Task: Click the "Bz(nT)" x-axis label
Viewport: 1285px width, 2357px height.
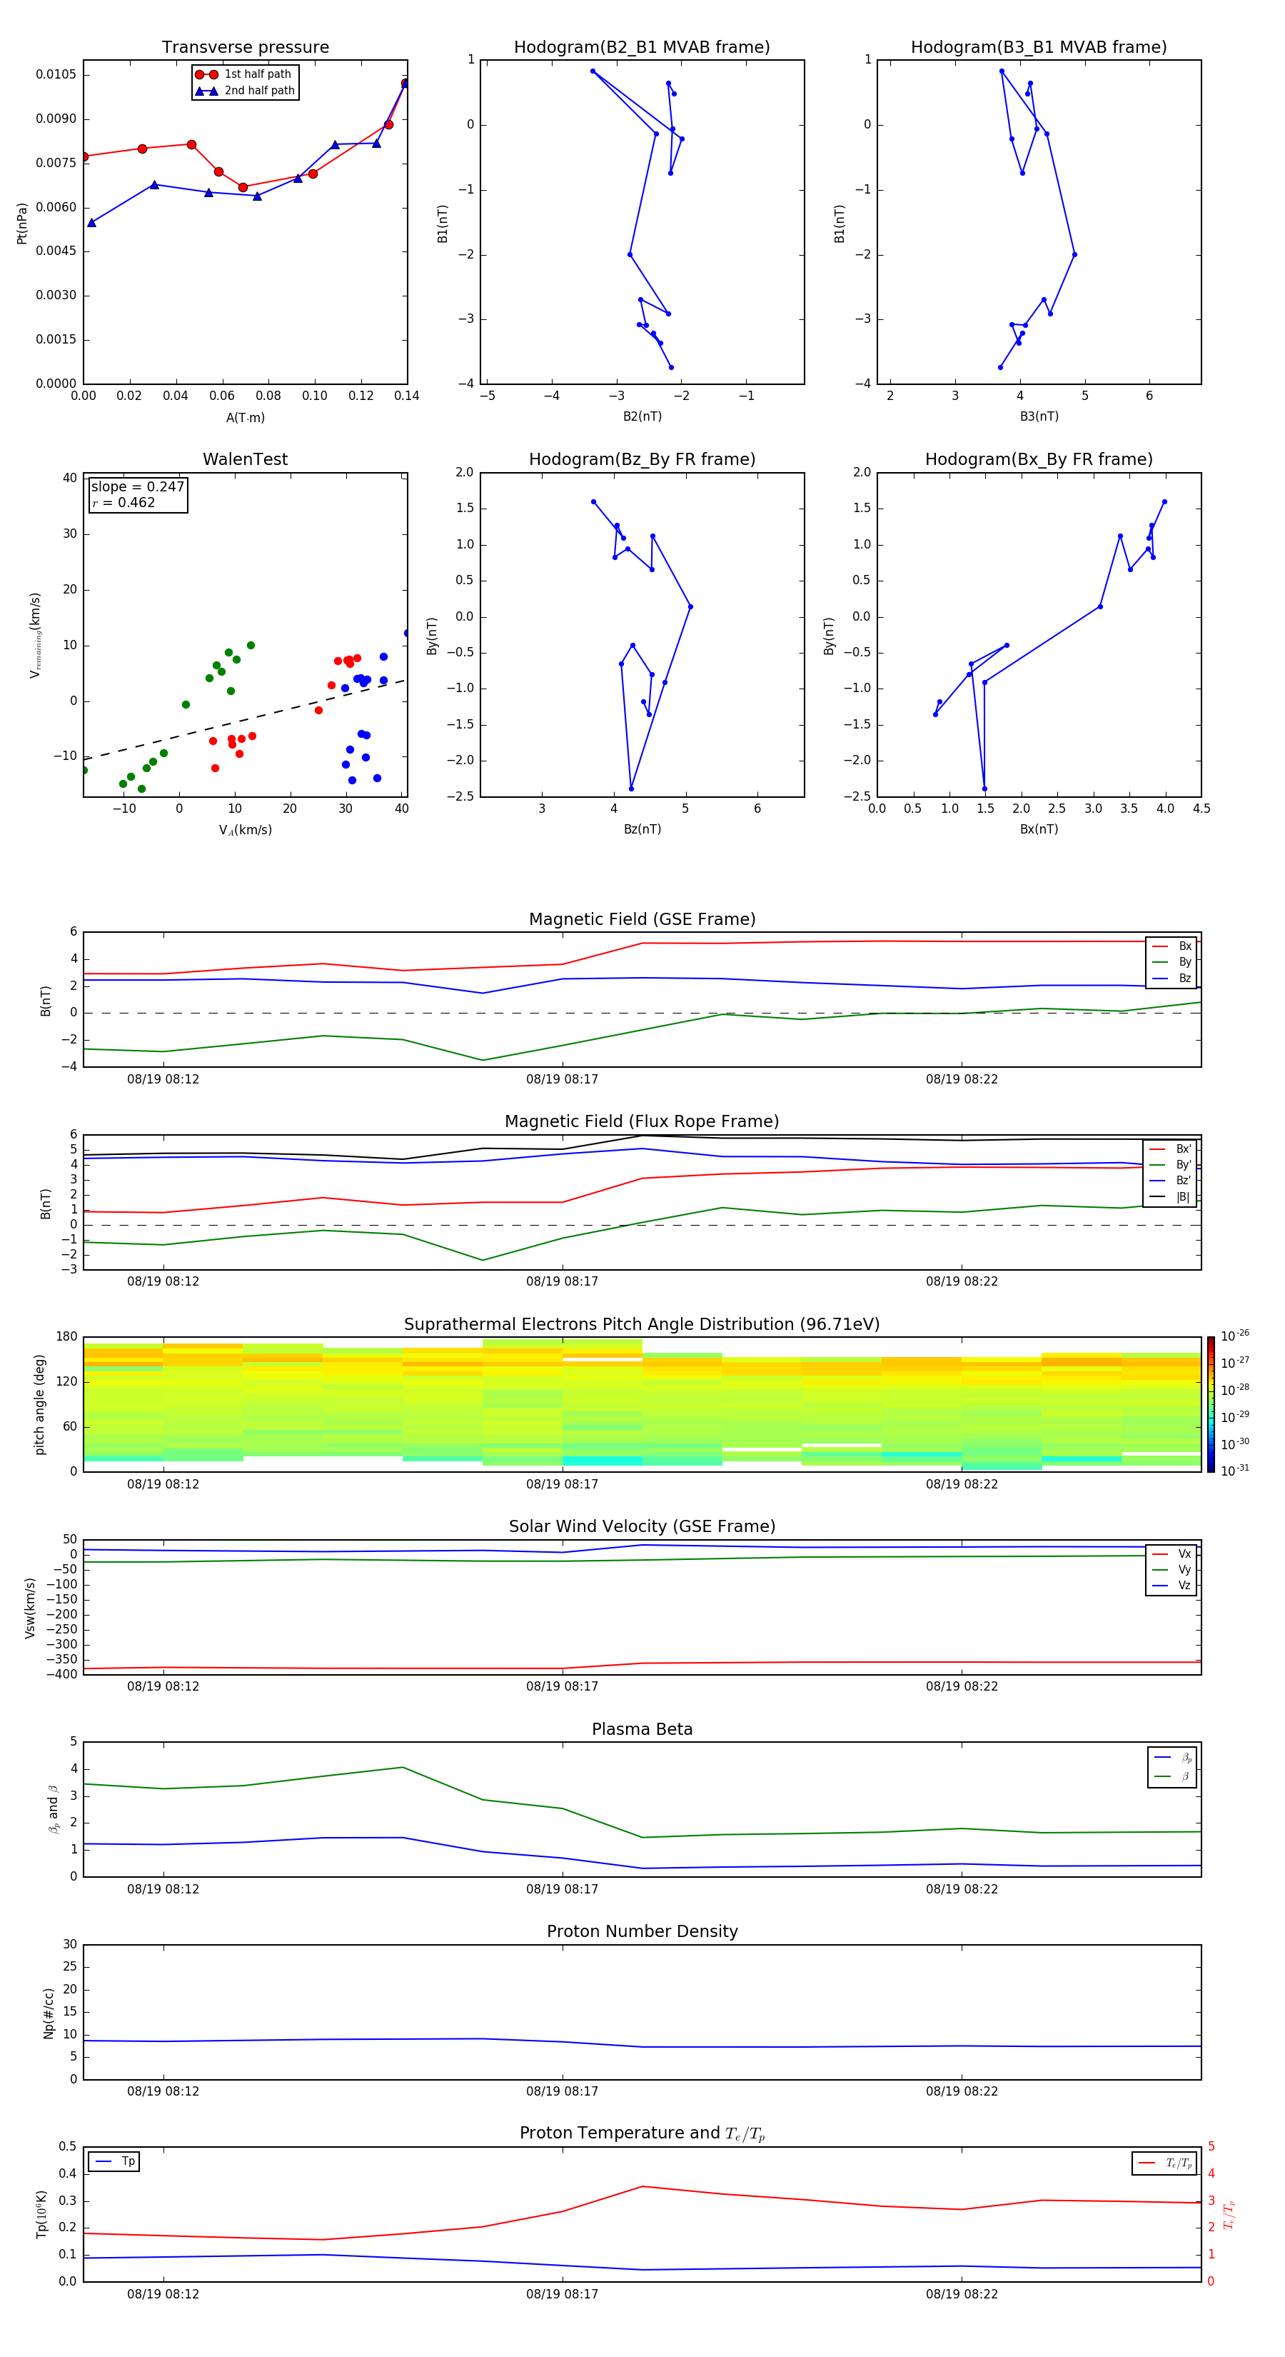Action: (x=642, y=829)
